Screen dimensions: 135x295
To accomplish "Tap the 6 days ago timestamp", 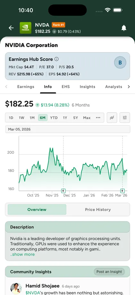I will (71, 286).
